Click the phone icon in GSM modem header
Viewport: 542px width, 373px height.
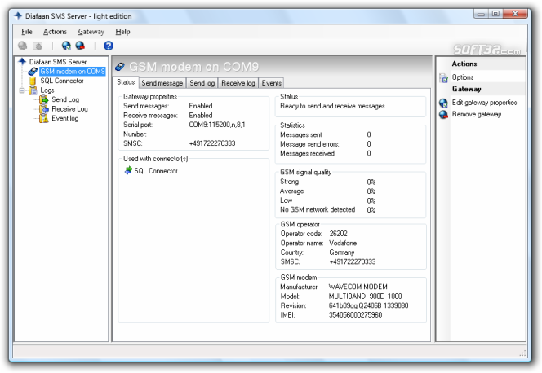(x=120, y=66)
